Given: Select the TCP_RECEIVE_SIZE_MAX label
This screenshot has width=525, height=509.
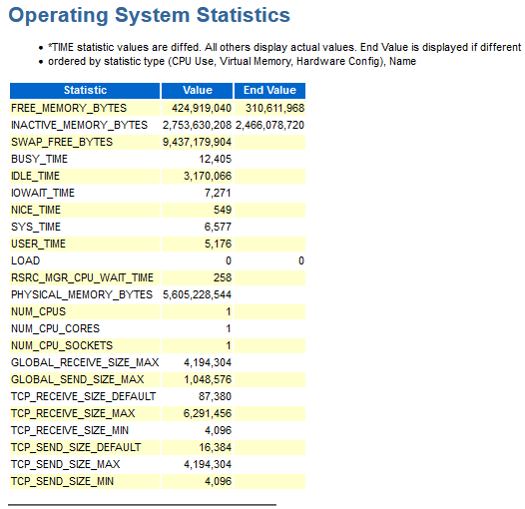Looking at the screenshot, I should tap(73, 413).
